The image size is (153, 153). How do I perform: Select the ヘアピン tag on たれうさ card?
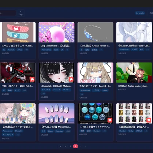pyautogui.click(x=96, y=90)
